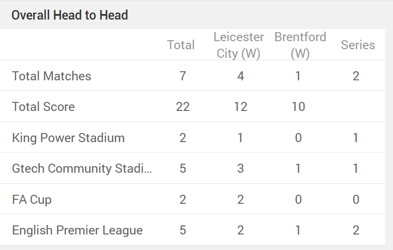Open the truncated Gtech Community Stadium label

click(81, 168)
